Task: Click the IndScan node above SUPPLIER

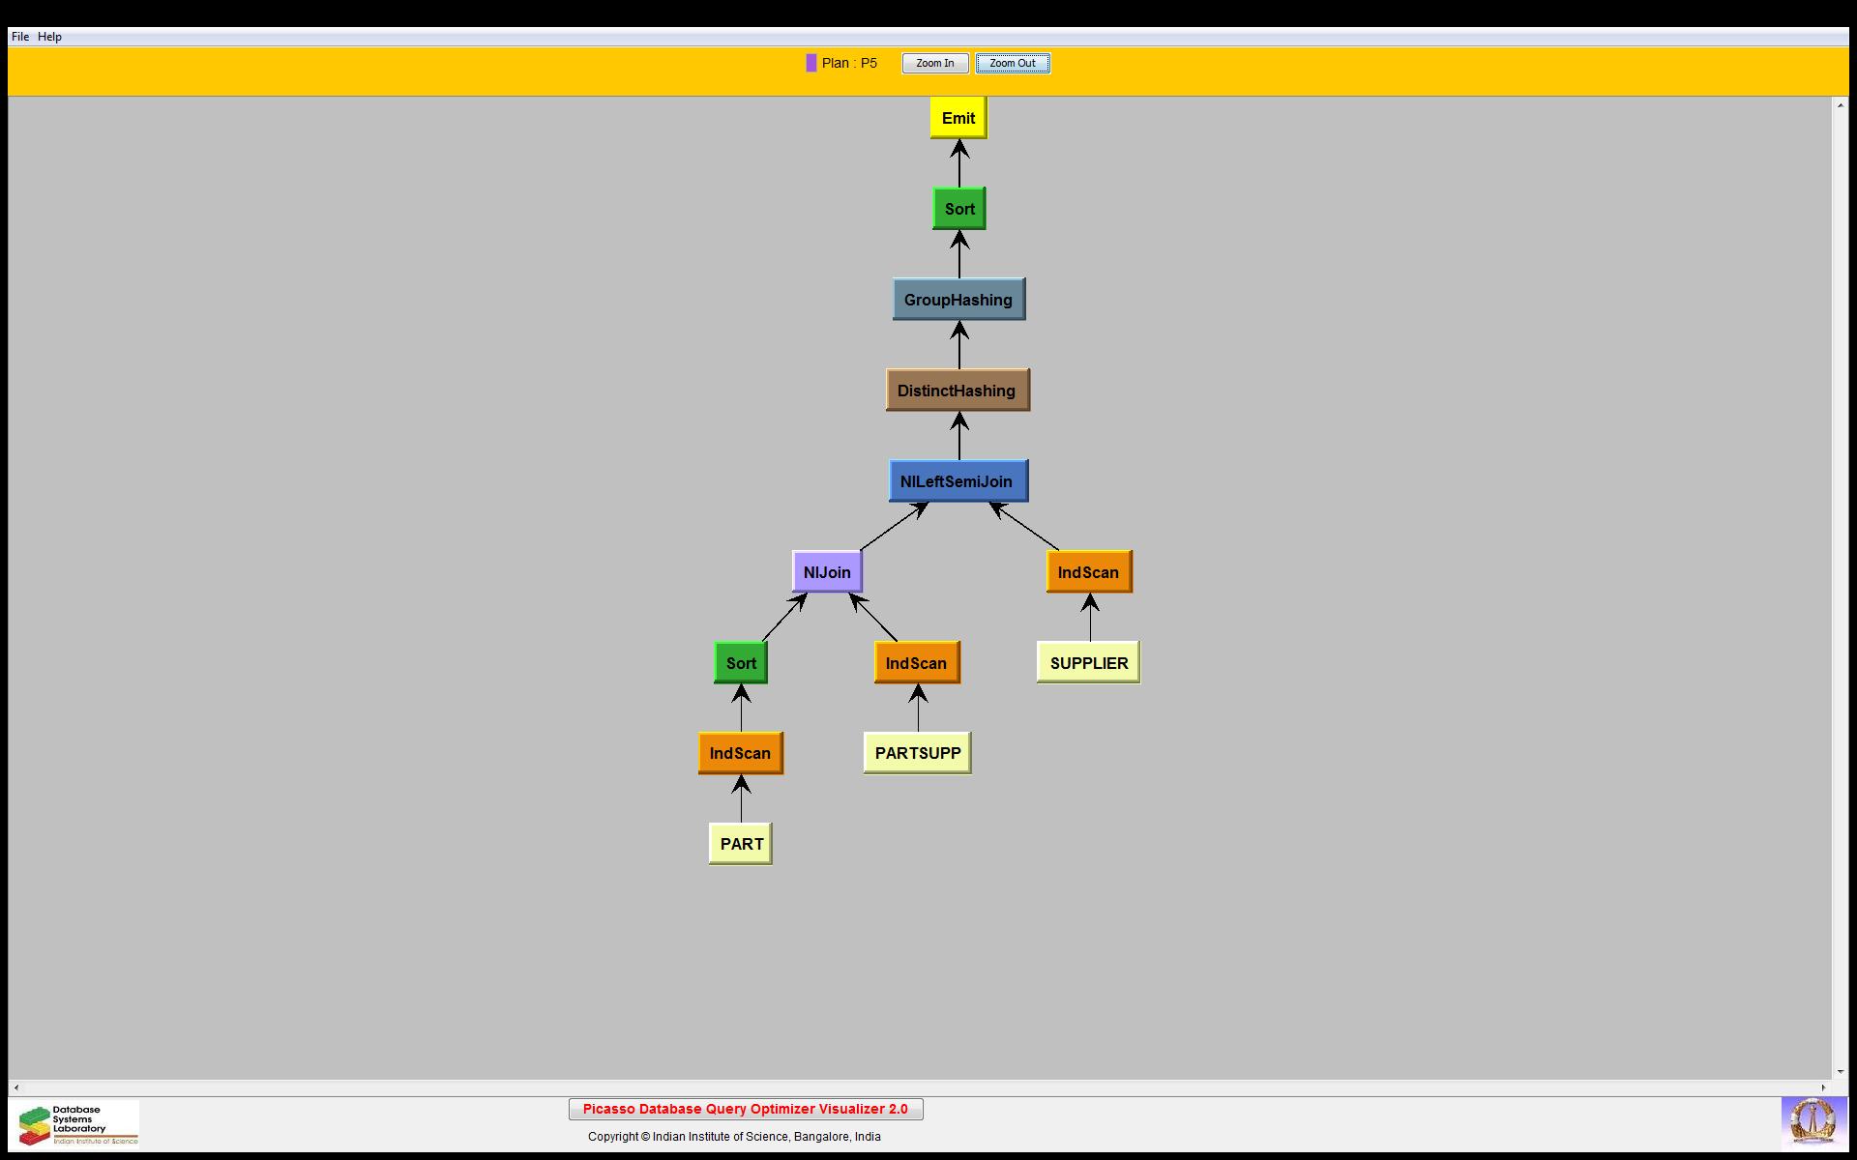Action: point(1088,572)
